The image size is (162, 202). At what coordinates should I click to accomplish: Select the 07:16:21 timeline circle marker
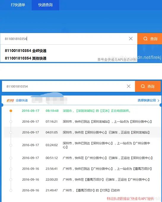11,122
